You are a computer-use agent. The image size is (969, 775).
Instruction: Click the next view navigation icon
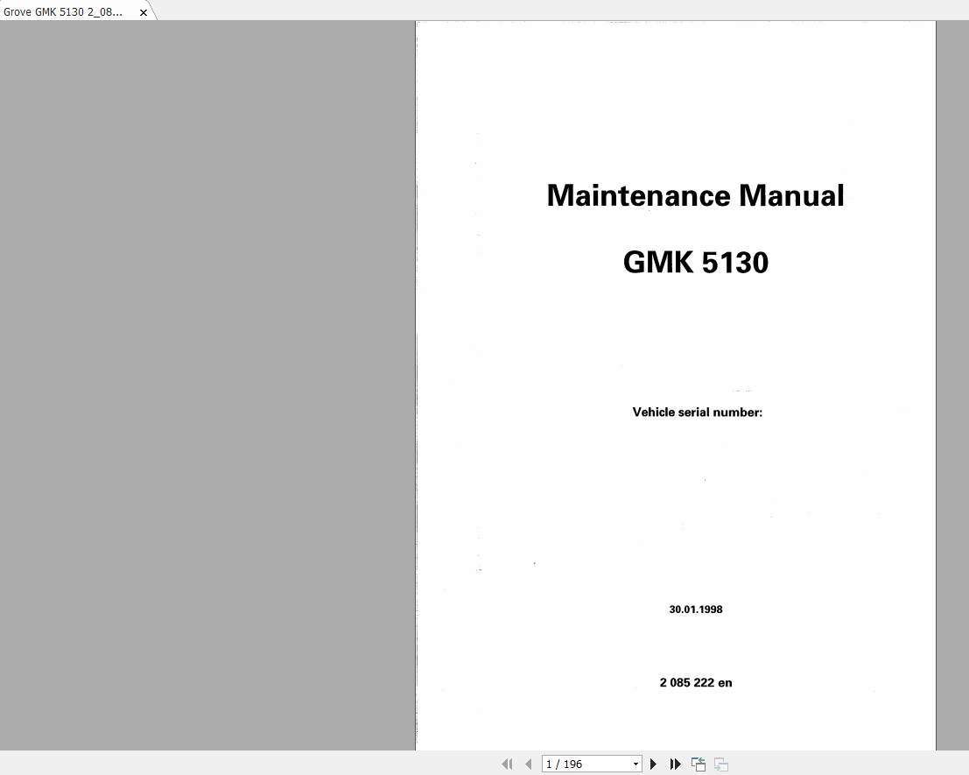click(721, 764)
